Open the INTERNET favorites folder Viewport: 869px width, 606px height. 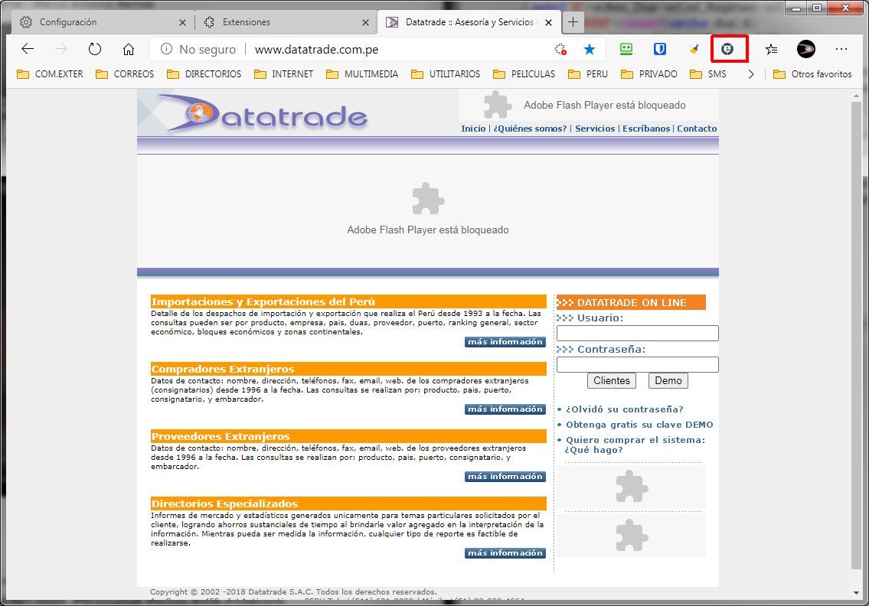tap(283, 74)
